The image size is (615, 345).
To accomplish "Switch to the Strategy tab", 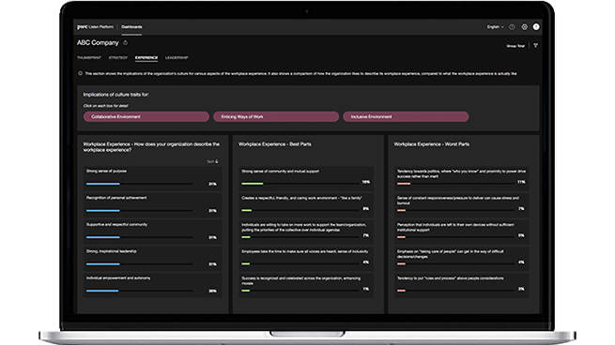I will tap(118, 57).
